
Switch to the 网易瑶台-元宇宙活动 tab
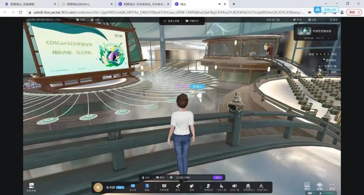(144, 4)
